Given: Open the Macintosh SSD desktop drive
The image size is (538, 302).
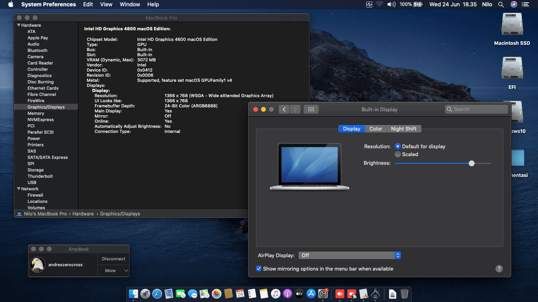Looking at the screenshot, I should 512,30.
